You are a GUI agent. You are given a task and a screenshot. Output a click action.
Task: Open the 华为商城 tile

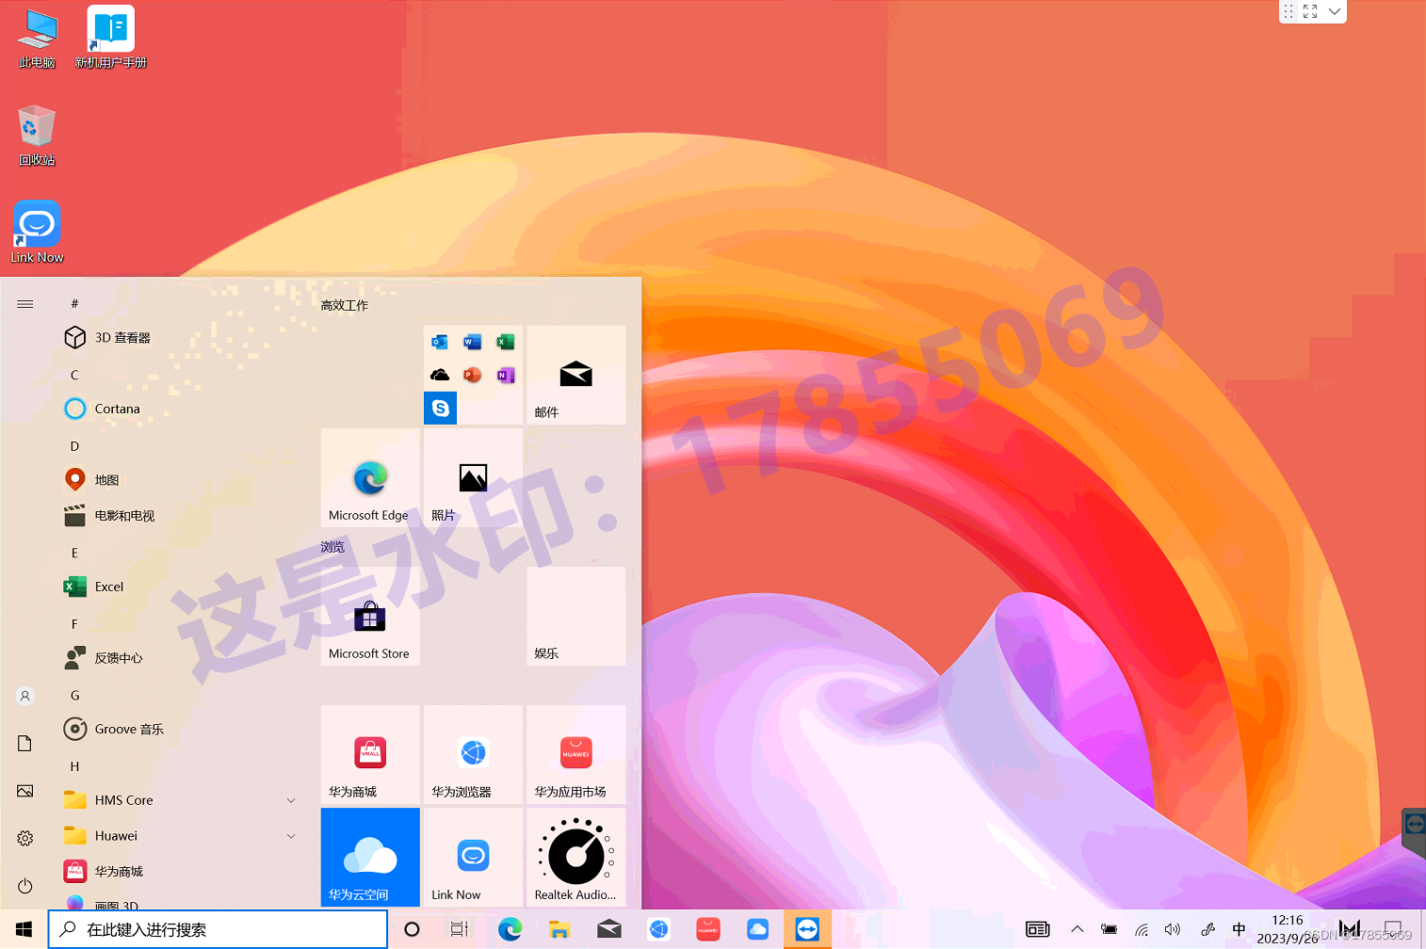[x=370, y=754]
